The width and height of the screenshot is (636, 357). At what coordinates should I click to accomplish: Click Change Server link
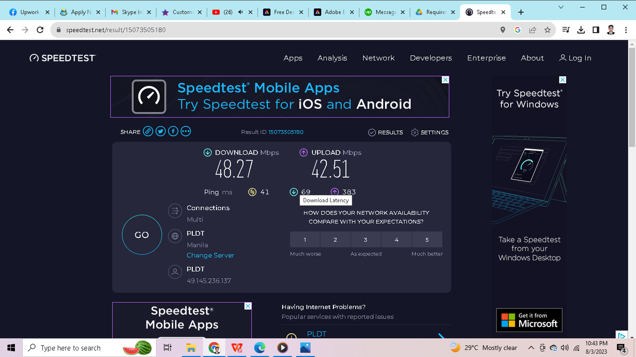[210, 255]
